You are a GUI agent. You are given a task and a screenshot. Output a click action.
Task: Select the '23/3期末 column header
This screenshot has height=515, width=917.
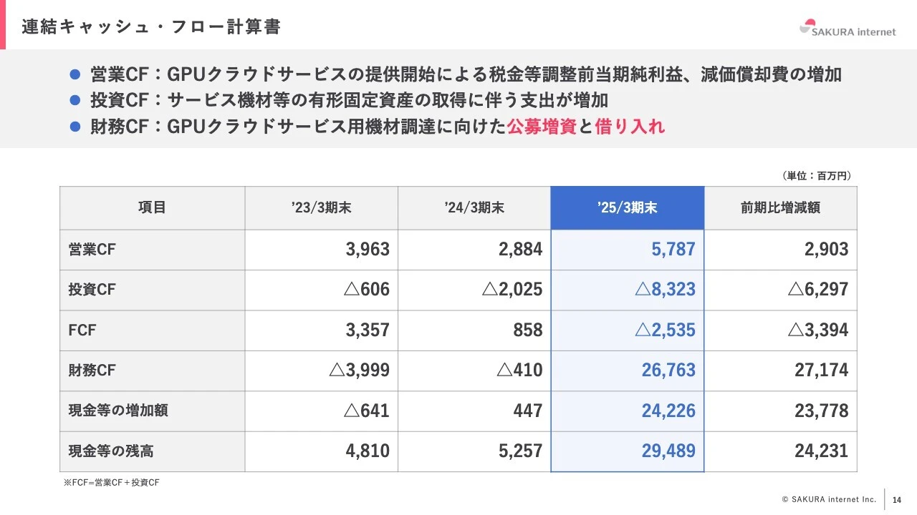(321, 207)
